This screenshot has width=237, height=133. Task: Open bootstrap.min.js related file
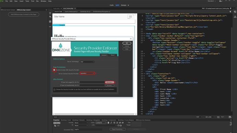click(85, 11)
